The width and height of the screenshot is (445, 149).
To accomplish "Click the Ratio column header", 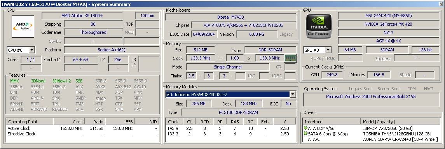I will click(95, 122).
